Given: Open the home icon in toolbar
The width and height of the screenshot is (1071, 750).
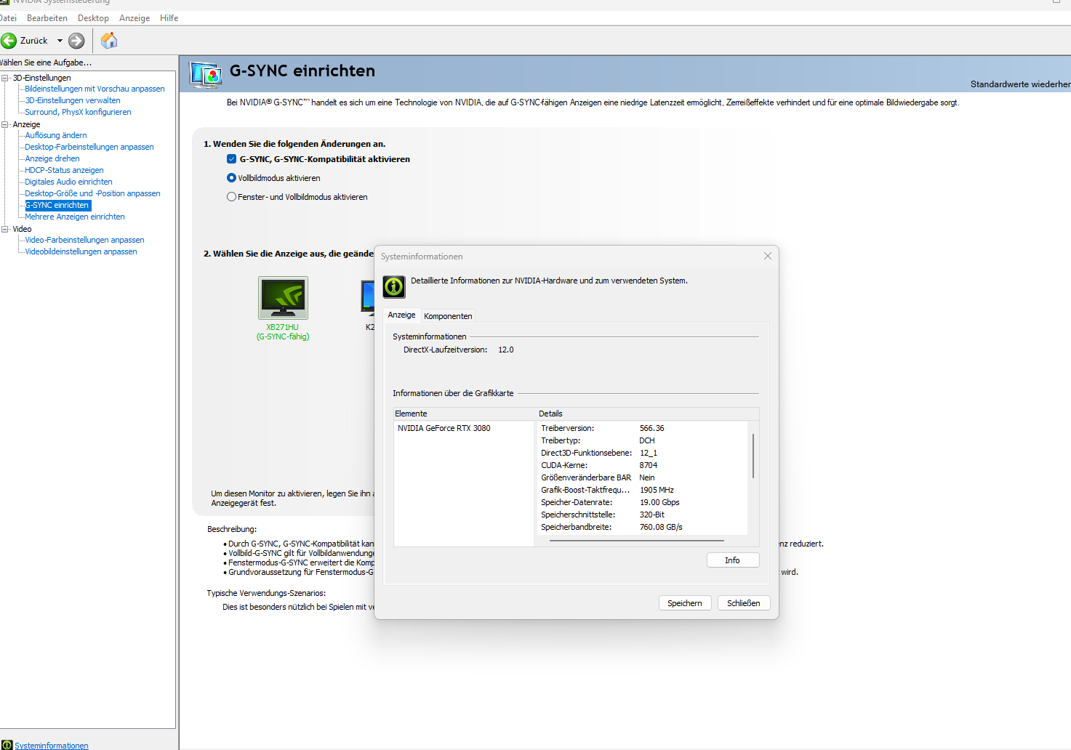Looking at the screenshot, I should click(109, 41).
